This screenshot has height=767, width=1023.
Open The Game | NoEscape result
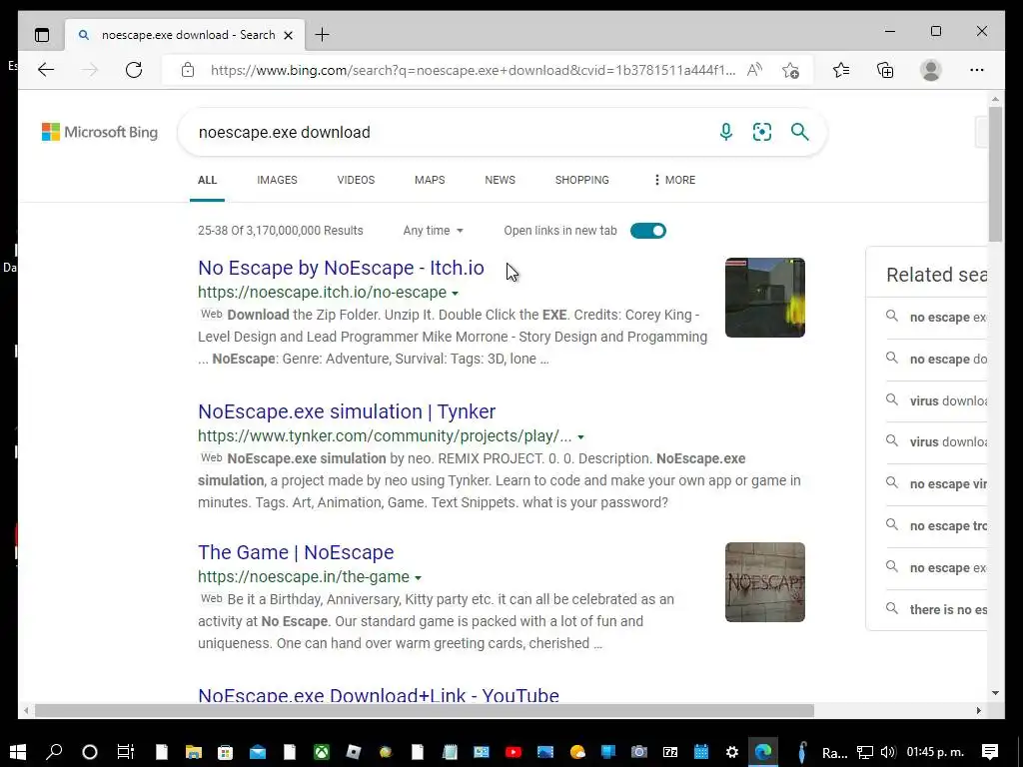click(296, 552)
